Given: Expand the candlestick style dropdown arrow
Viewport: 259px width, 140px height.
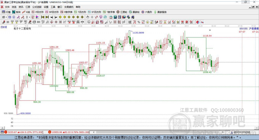Looking at the screenshot, I should pyautogui.click(x=29, y=17).
